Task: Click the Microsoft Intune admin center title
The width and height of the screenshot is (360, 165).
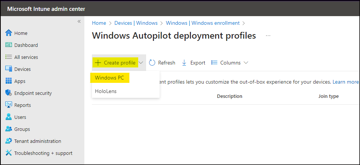Action: (46, 9)
